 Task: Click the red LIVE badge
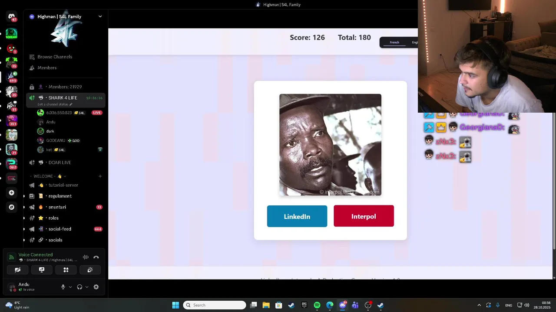(97, 113)
